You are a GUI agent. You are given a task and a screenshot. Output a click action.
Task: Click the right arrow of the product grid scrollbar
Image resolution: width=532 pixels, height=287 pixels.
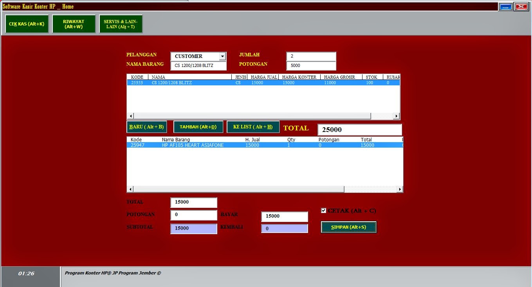pyautogui.click(x=396, y=116)
